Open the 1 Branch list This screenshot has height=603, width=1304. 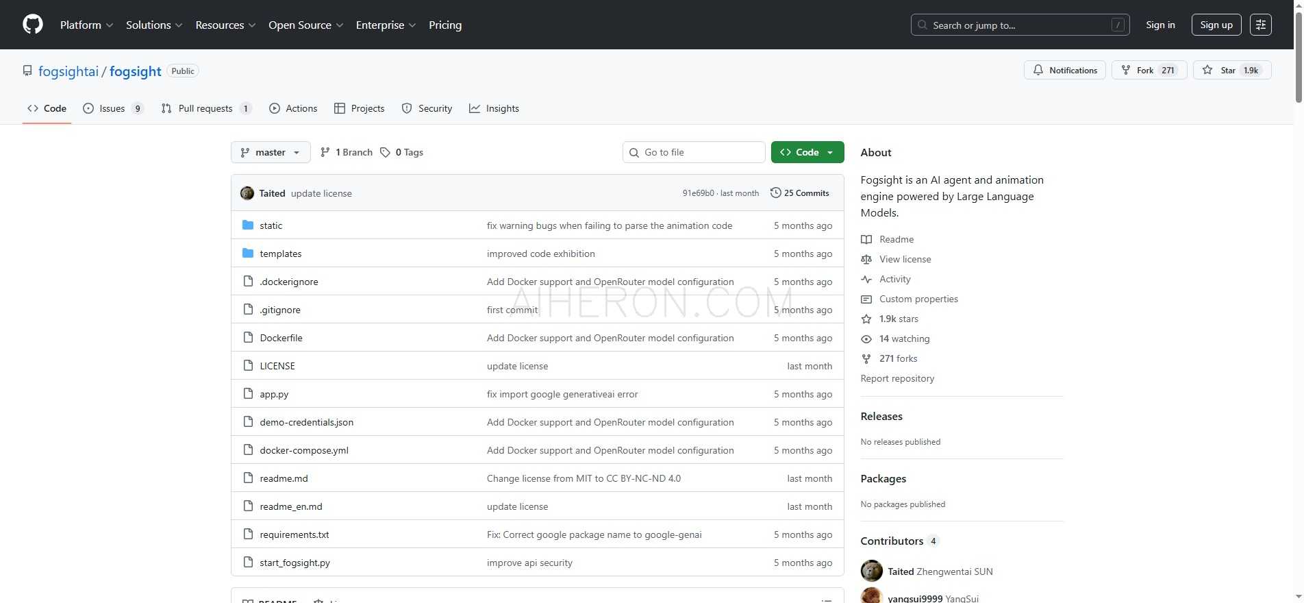[x=347, y=152]
